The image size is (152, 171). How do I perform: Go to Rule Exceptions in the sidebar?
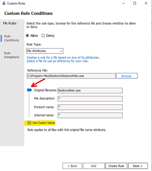tap(12, 55)
